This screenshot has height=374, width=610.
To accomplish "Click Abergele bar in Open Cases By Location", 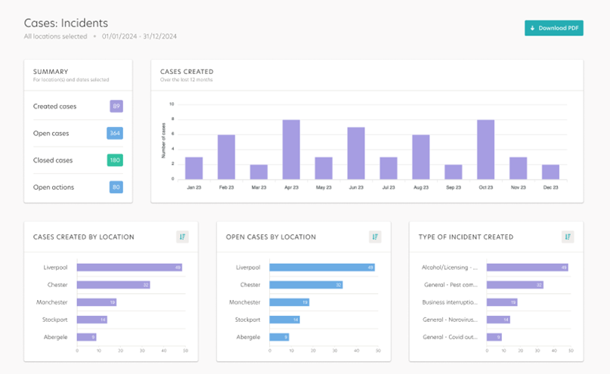I will pos(280,337).
